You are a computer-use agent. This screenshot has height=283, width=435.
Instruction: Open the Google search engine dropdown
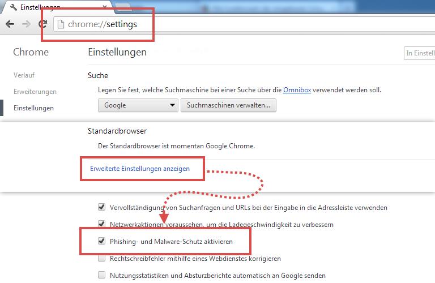138,105
